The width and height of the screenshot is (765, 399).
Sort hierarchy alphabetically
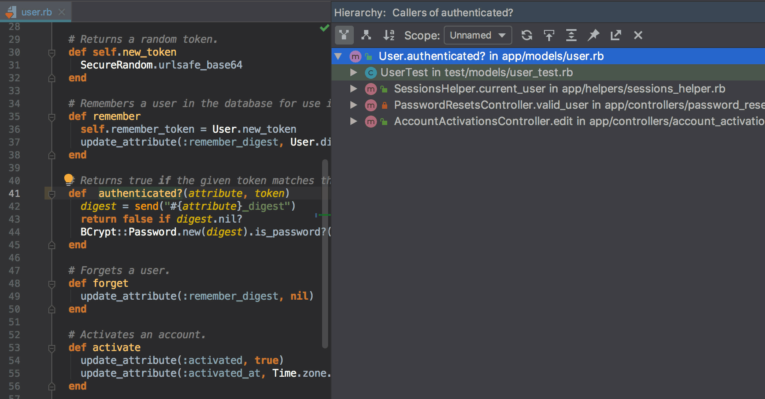389,35
